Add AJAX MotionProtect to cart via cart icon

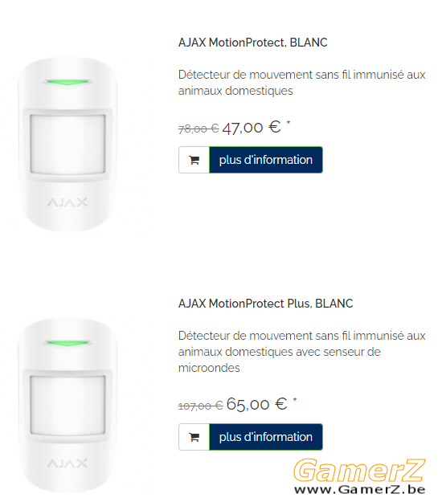pyautogui.click(x=194, y=160)
